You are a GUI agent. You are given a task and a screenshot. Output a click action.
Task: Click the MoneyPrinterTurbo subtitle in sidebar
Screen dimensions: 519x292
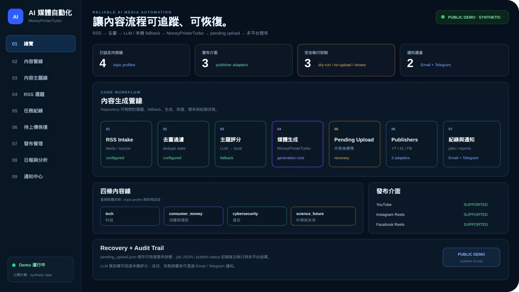pyautogui.click(x=45, y=21)
